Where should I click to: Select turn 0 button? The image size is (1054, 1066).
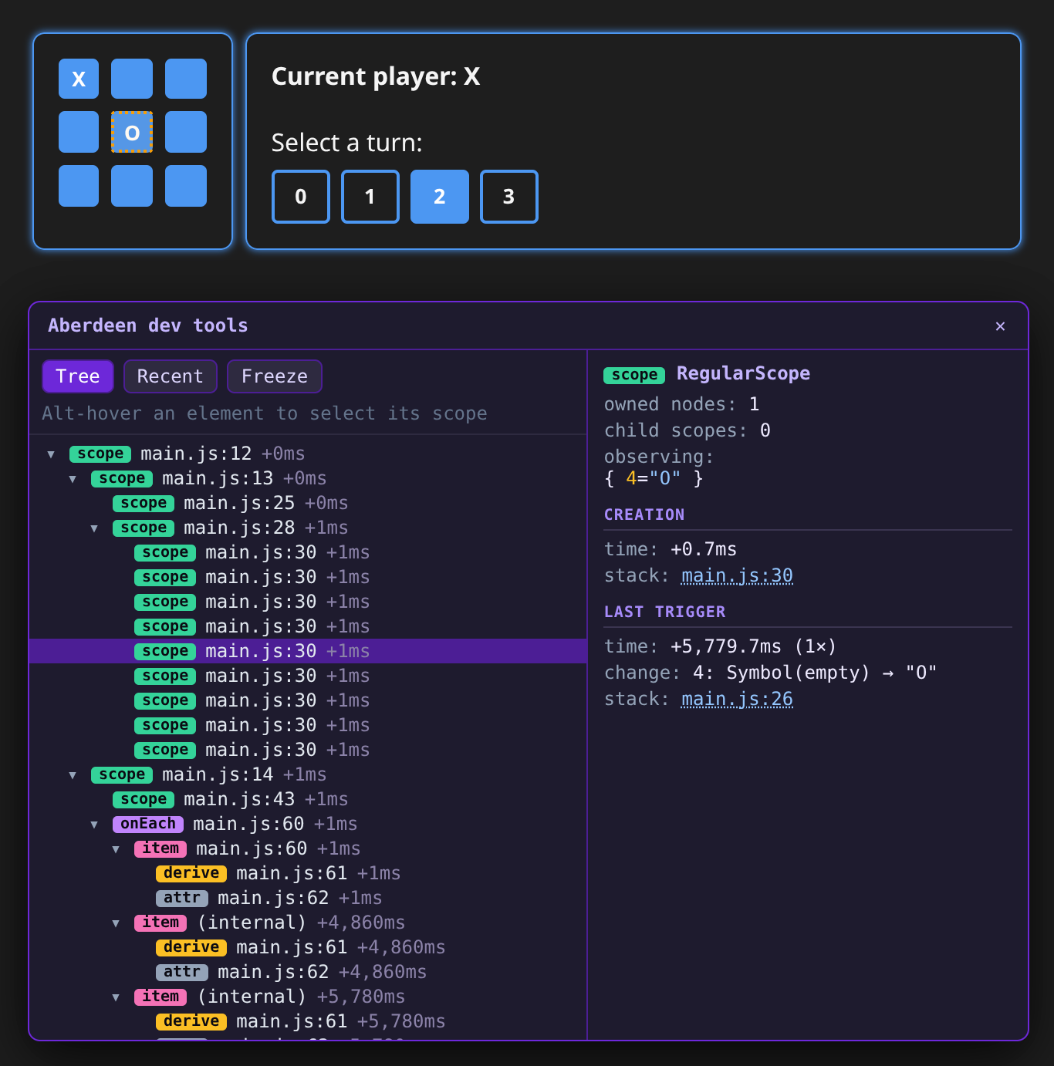click(301, 197)
